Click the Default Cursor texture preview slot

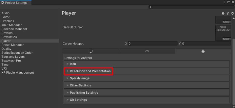point(223,33)
